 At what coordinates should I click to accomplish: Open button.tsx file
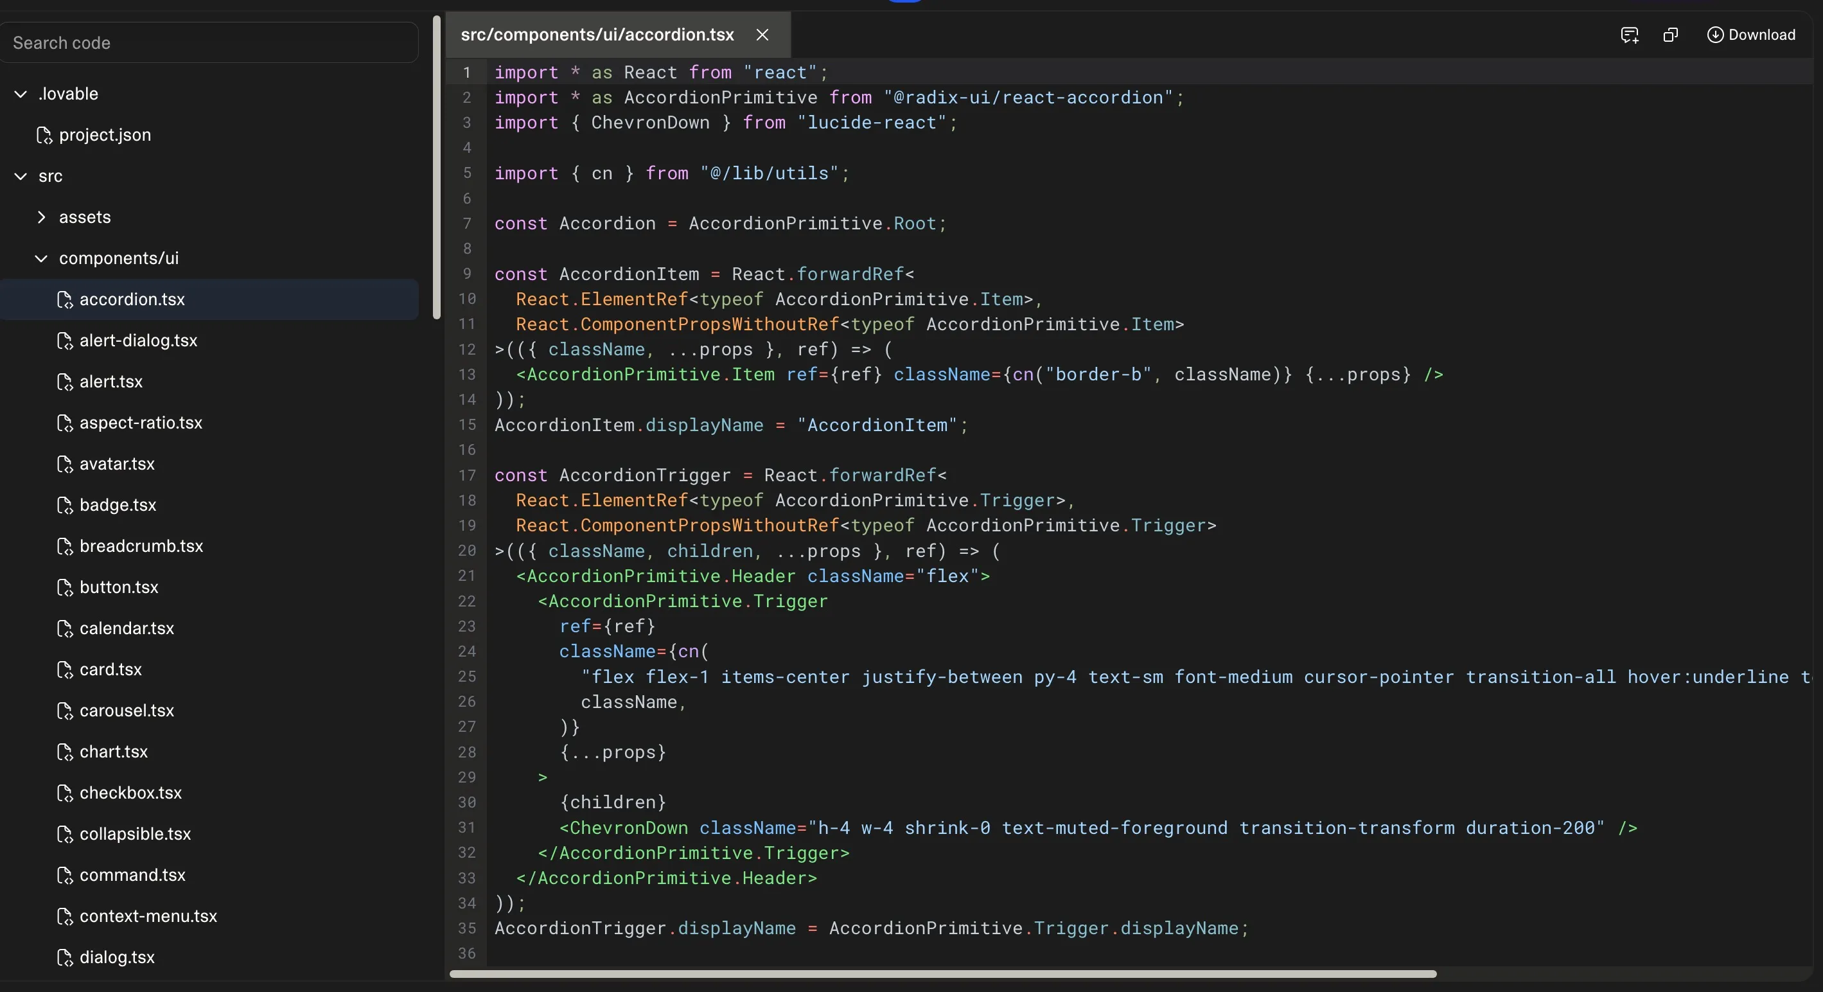click(x=119, y=587)
